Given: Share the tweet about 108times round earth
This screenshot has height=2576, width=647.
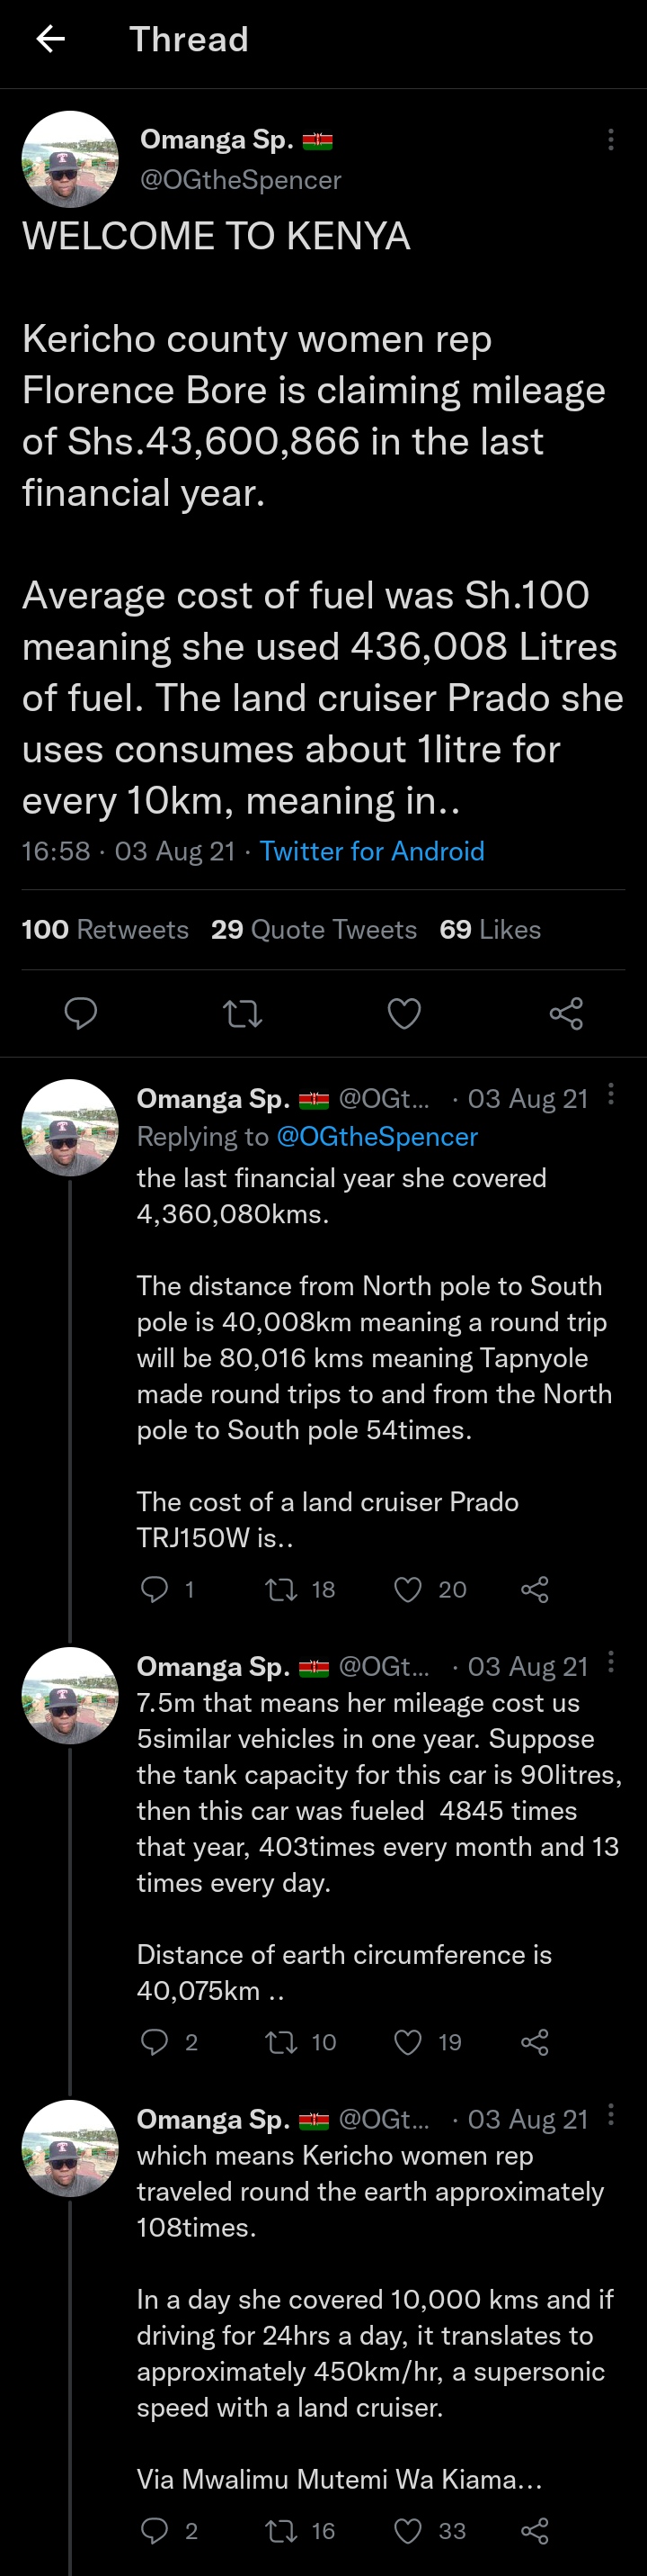Looking at the screenshot, I should (x=536, y=2531).
